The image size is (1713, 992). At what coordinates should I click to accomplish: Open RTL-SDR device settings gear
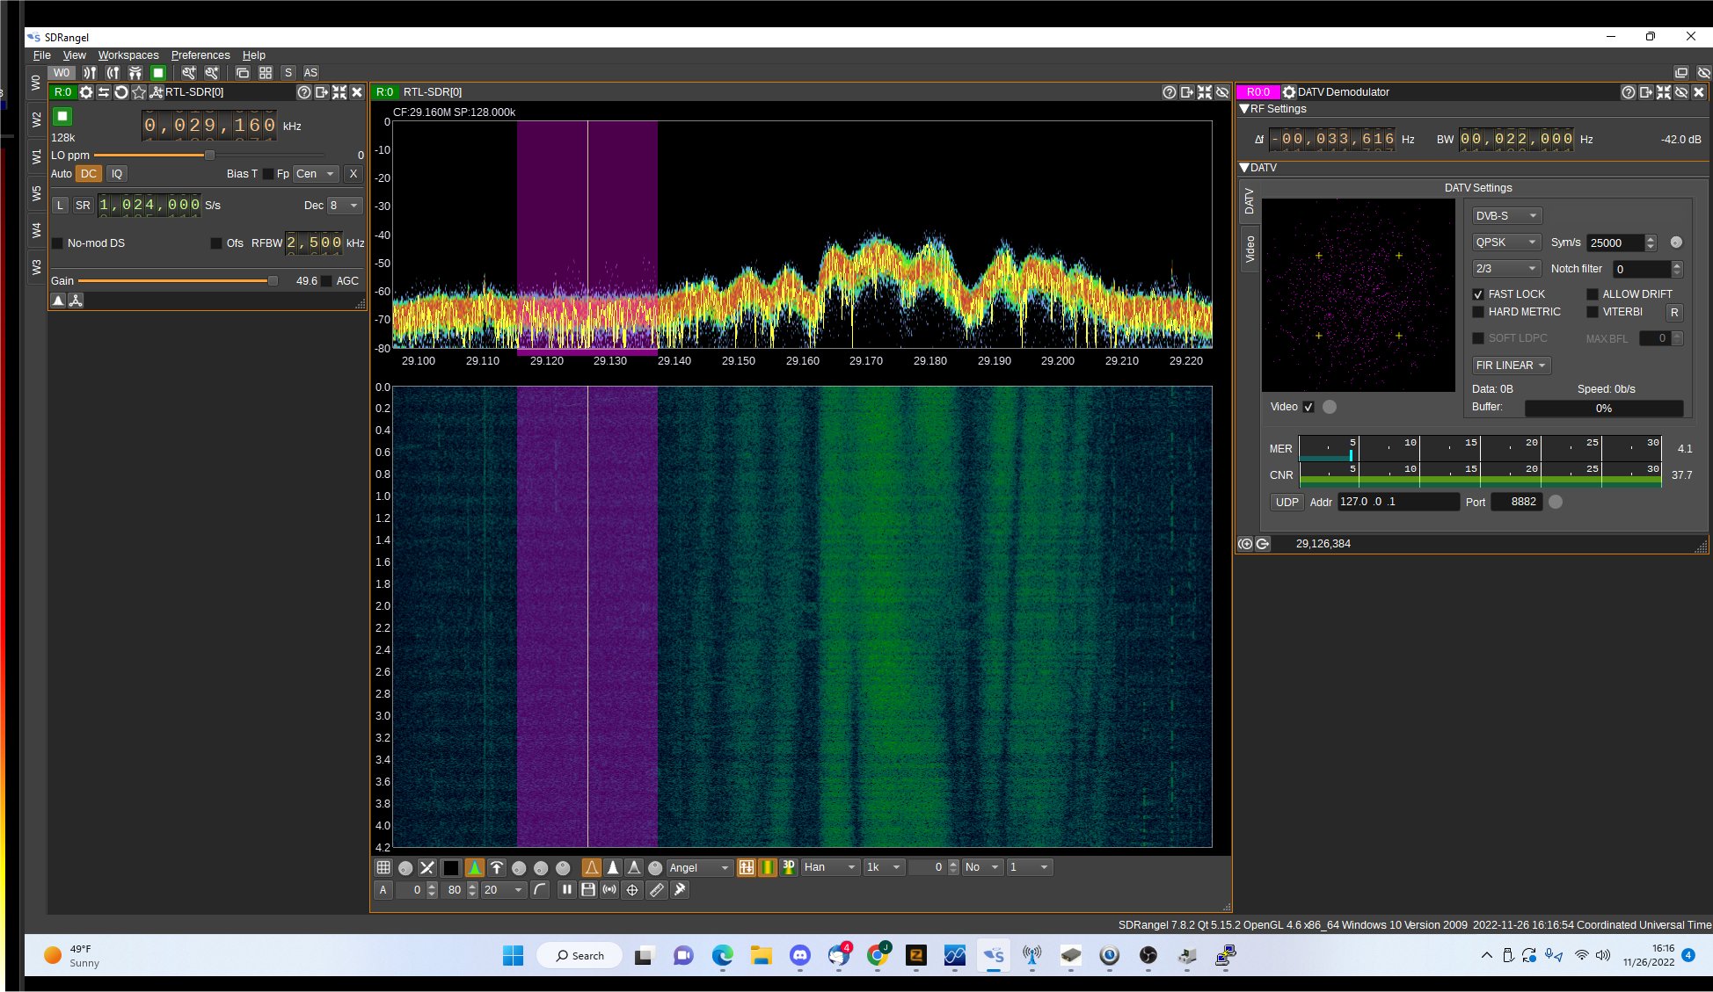86,92
